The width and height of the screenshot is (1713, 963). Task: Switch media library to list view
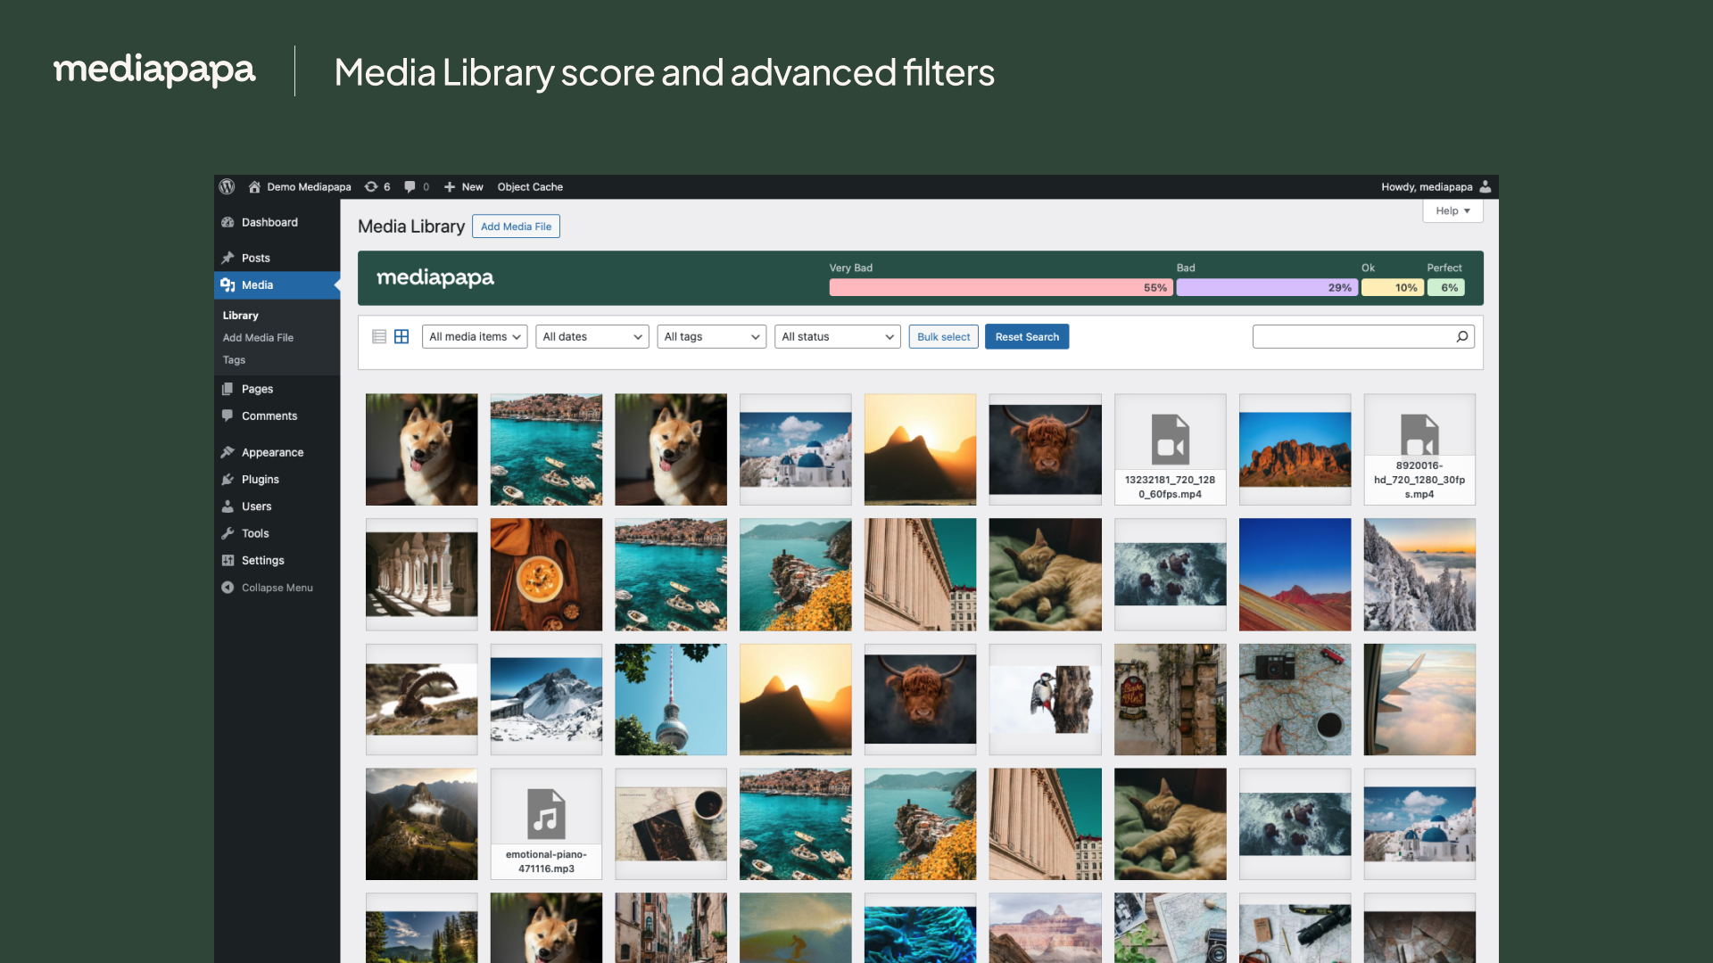click(378, 336)
